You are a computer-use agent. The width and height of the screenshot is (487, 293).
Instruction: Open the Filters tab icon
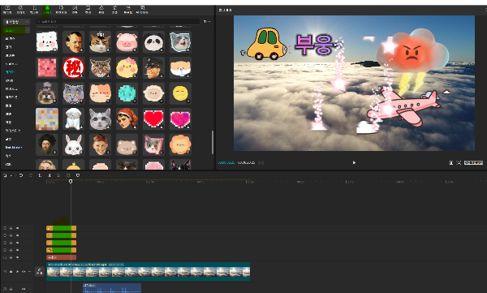pyautogui.click(x=101, y=10)
